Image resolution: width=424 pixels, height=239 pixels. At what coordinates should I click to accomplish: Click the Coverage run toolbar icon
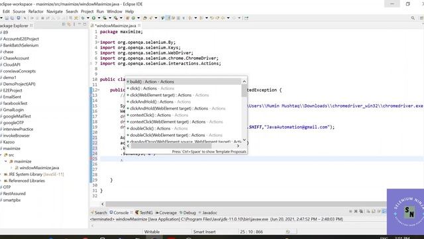[105, 18]
